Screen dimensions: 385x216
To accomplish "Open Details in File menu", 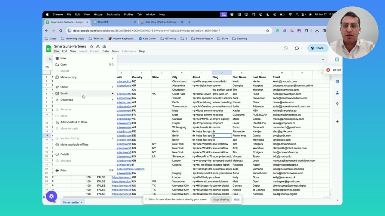I will pos(85,154).
